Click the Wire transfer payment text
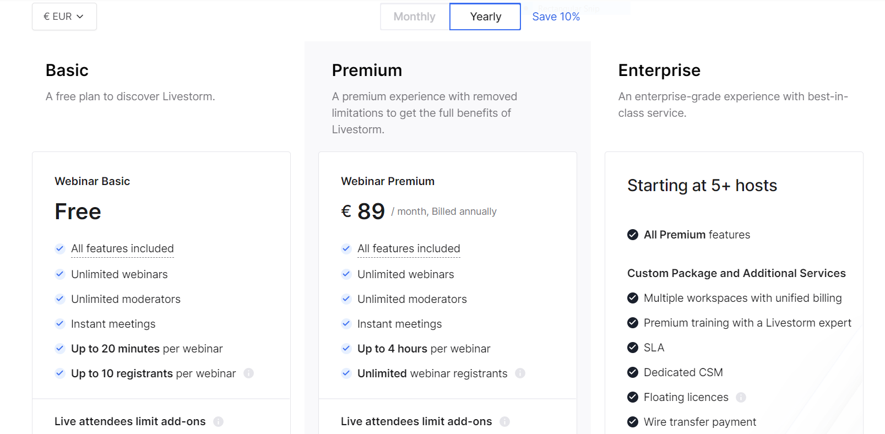This screenshot has width=885, height=434. [x=700, y=422]
